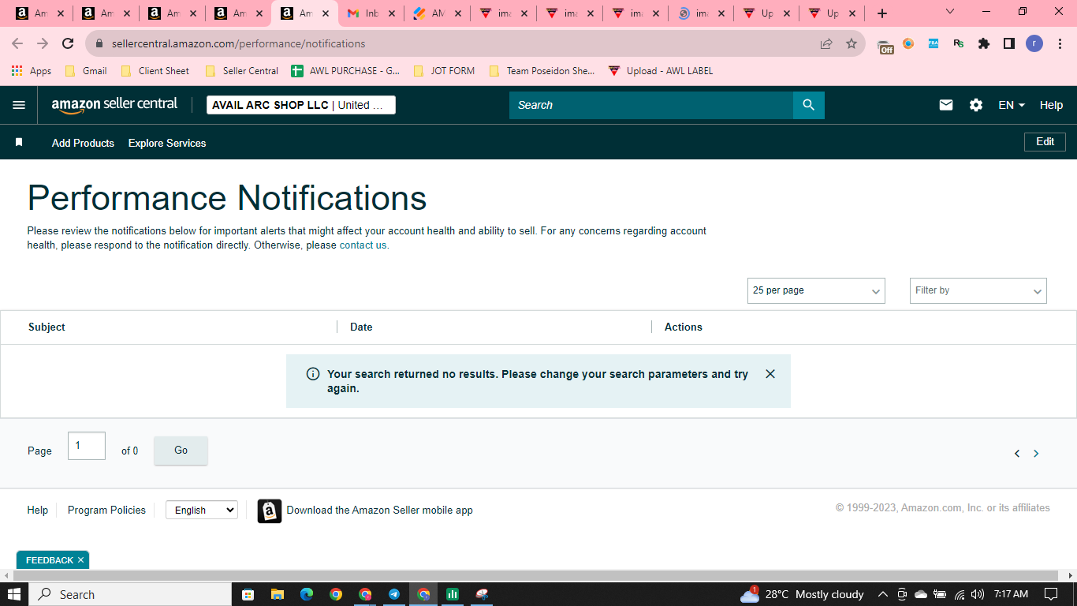Open the EN language dropdown
This screenshot has height=606, width=1077.
[x=1012, y=105]
